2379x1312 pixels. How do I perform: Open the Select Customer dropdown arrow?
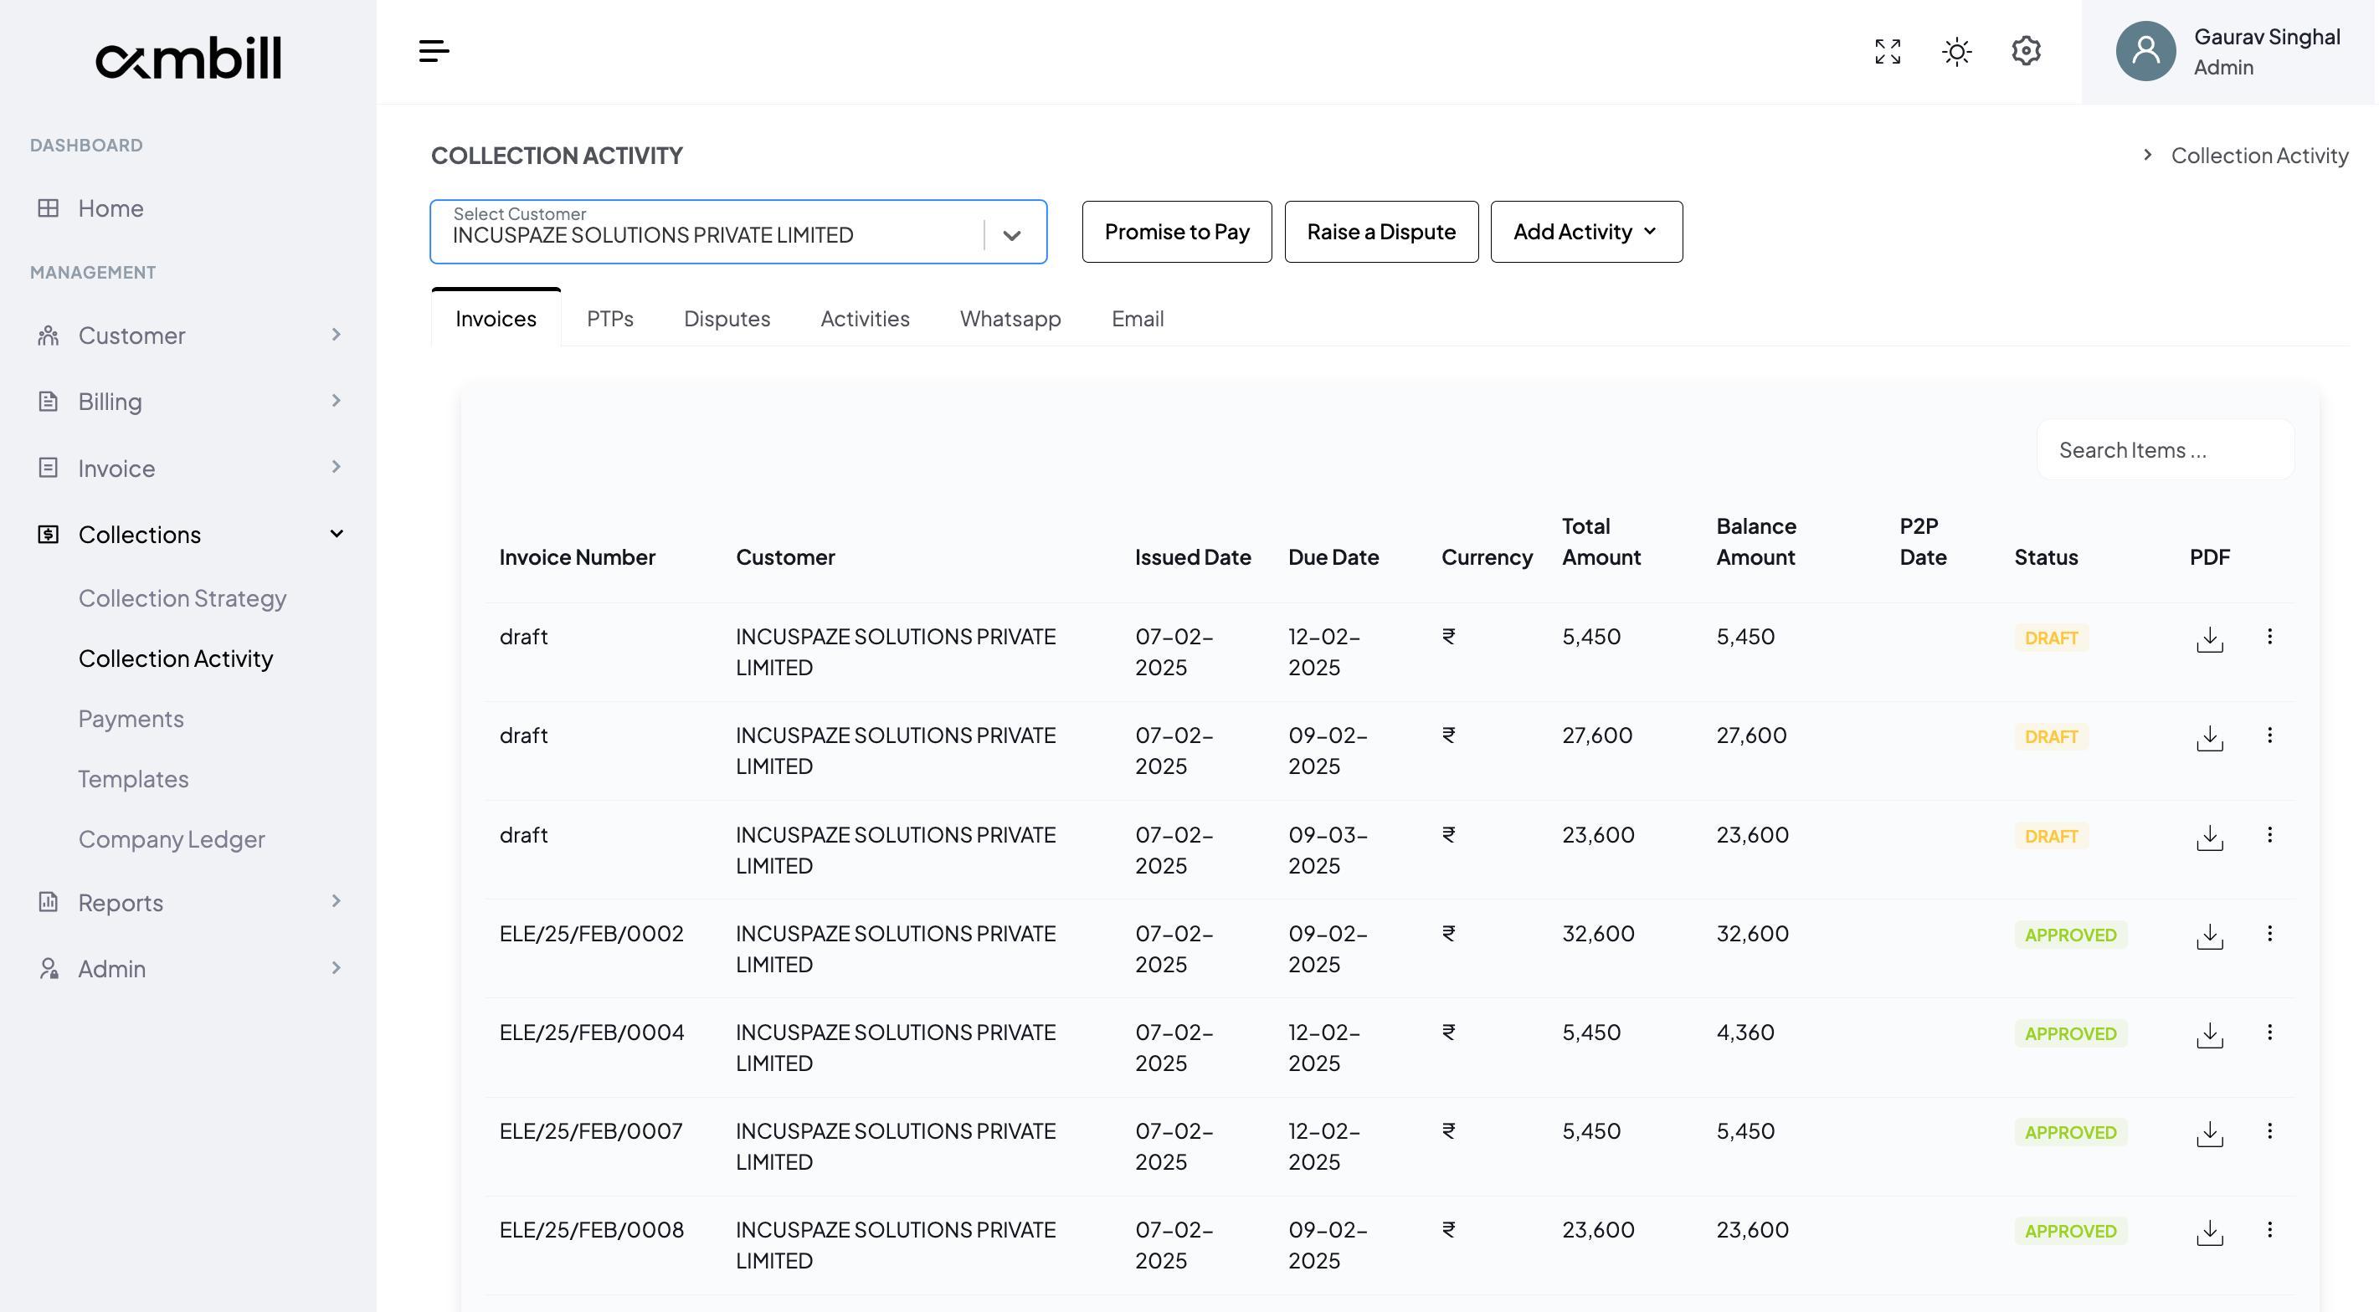pos(1011,235)
